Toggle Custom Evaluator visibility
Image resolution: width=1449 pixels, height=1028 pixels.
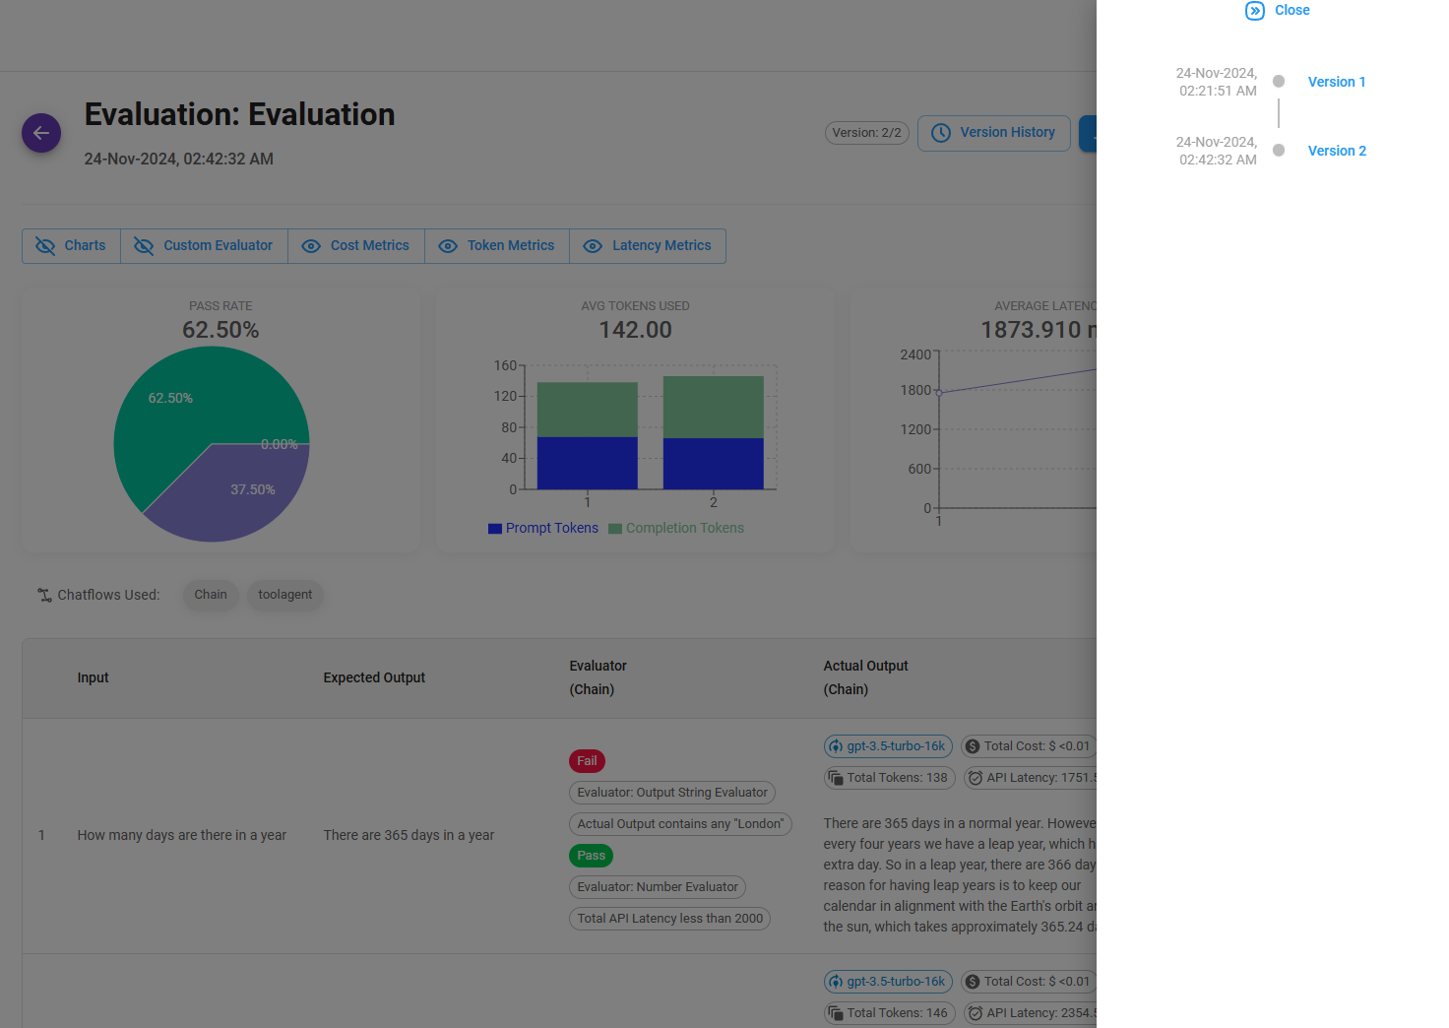point(204,246)
